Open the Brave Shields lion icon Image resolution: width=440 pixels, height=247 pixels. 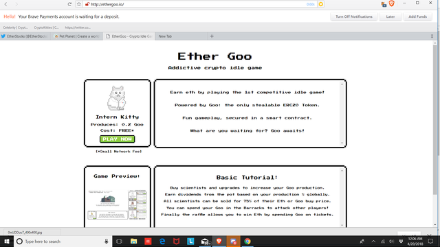392,3
